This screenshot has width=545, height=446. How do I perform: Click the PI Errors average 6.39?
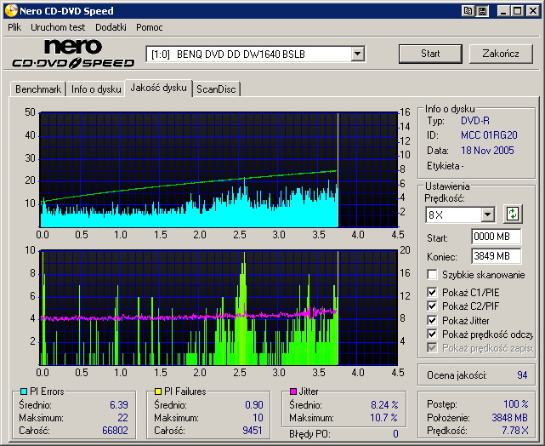point(119,404)
